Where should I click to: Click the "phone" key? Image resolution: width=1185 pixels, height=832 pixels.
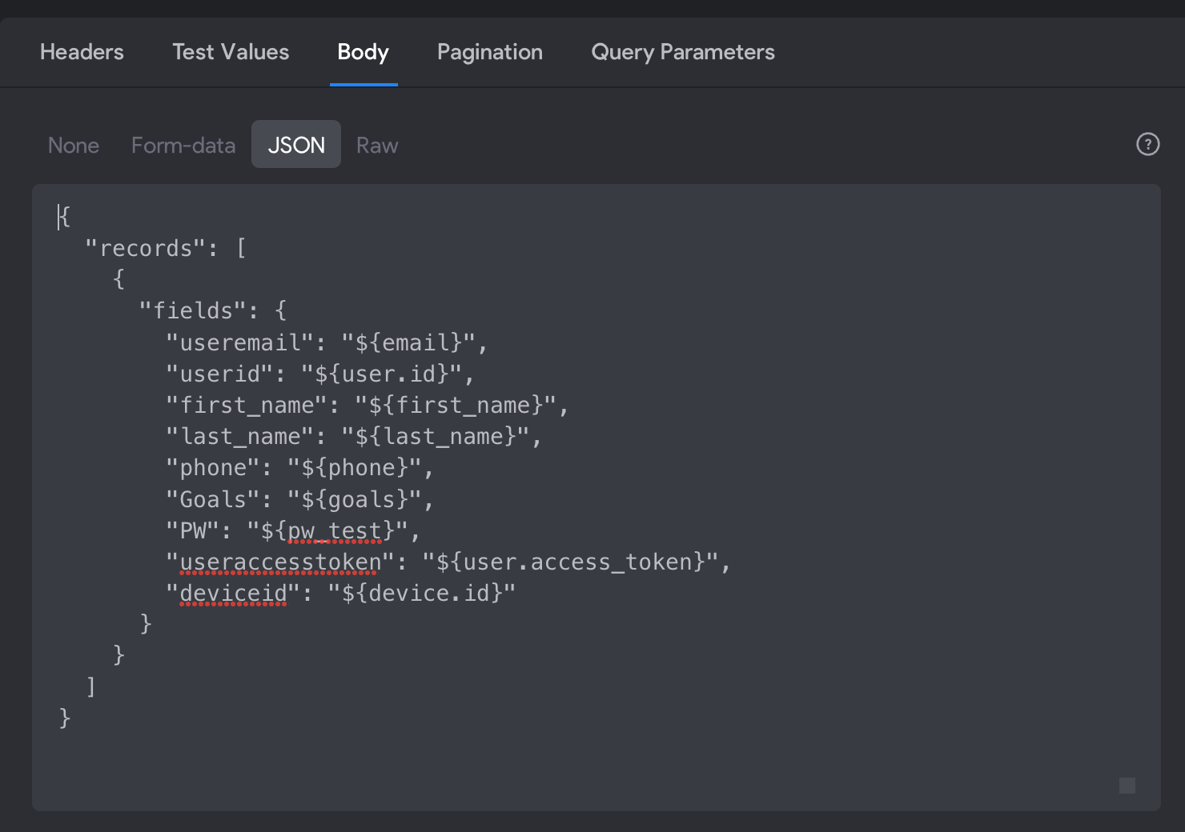pyautogui.click(x=213, y=467)
